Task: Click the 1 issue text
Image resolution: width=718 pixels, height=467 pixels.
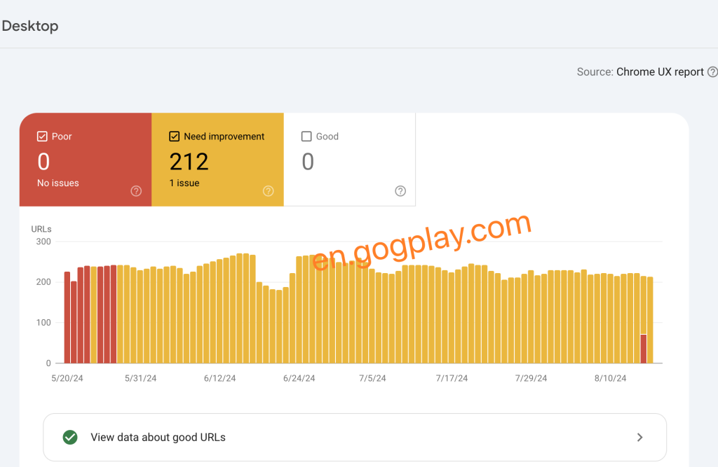Action: [184, 183]
